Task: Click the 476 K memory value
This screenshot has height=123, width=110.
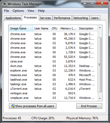Action: click(72, 75)
